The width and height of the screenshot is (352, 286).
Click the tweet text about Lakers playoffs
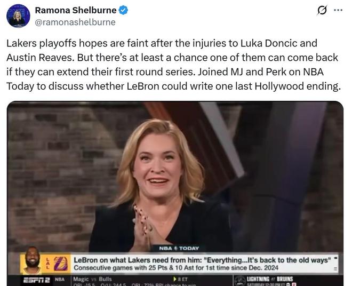[x=173, y=65]
